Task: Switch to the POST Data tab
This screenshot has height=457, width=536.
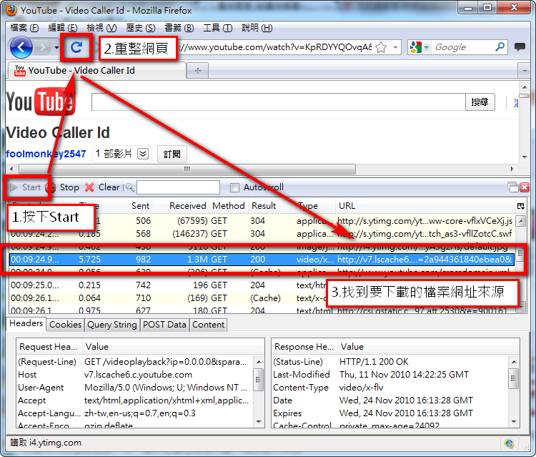Action: click(164, 325)
